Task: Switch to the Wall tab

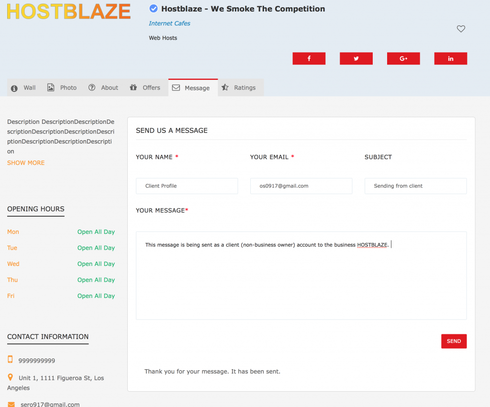Action: pos(29,88)
